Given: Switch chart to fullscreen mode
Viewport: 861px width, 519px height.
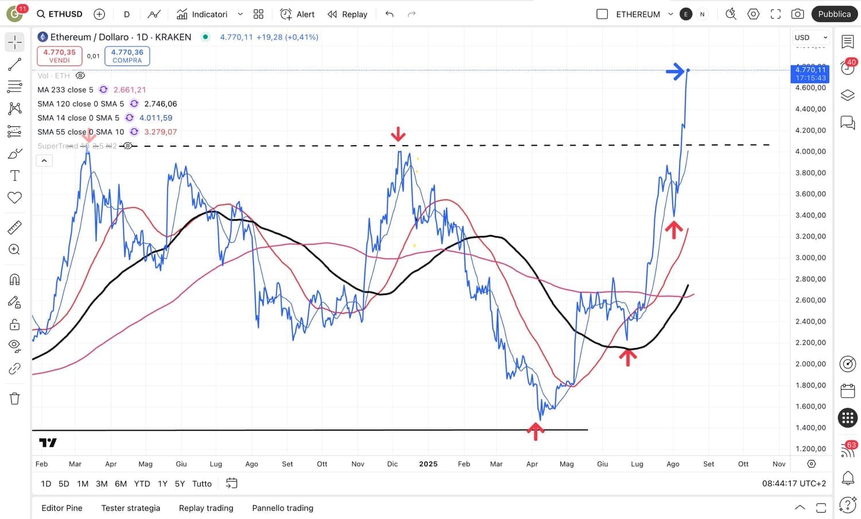Looking at the screenshot, I should [x=775, y=14].
